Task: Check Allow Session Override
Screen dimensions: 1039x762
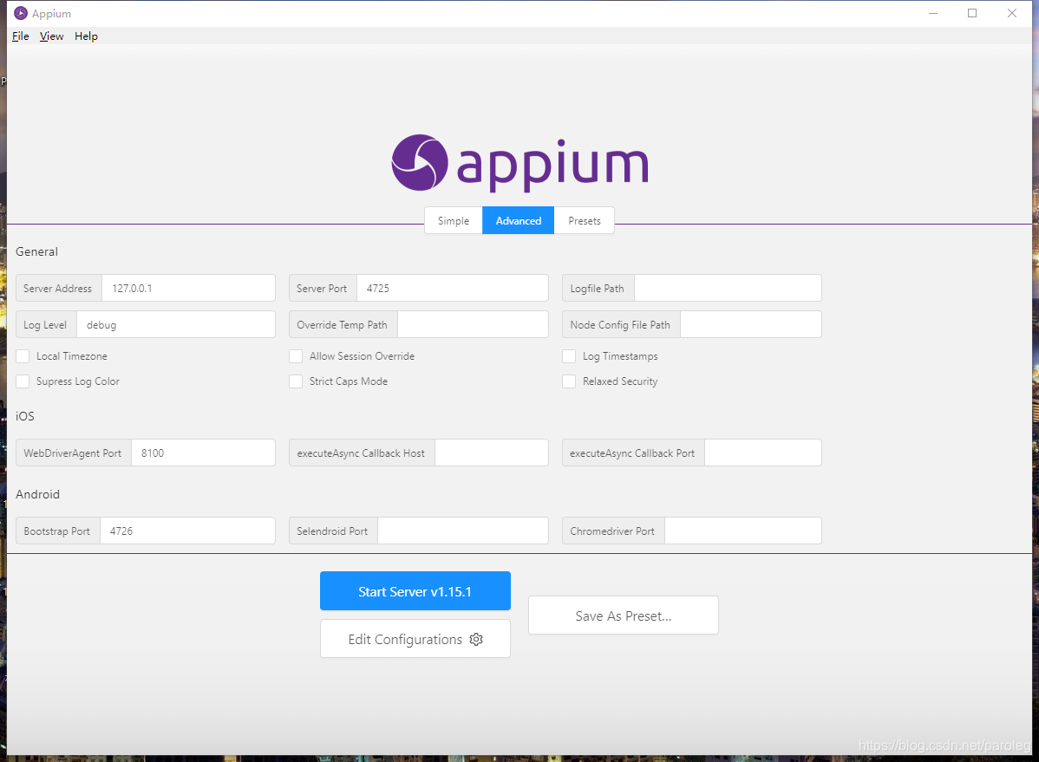Action: [x=296, y=356]
